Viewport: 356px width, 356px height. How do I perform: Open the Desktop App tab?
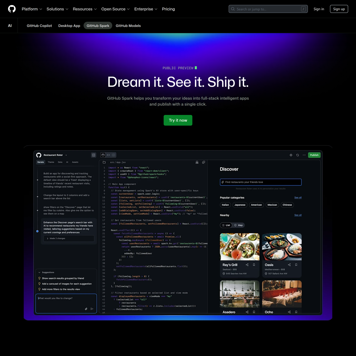[x=69, y=26]
